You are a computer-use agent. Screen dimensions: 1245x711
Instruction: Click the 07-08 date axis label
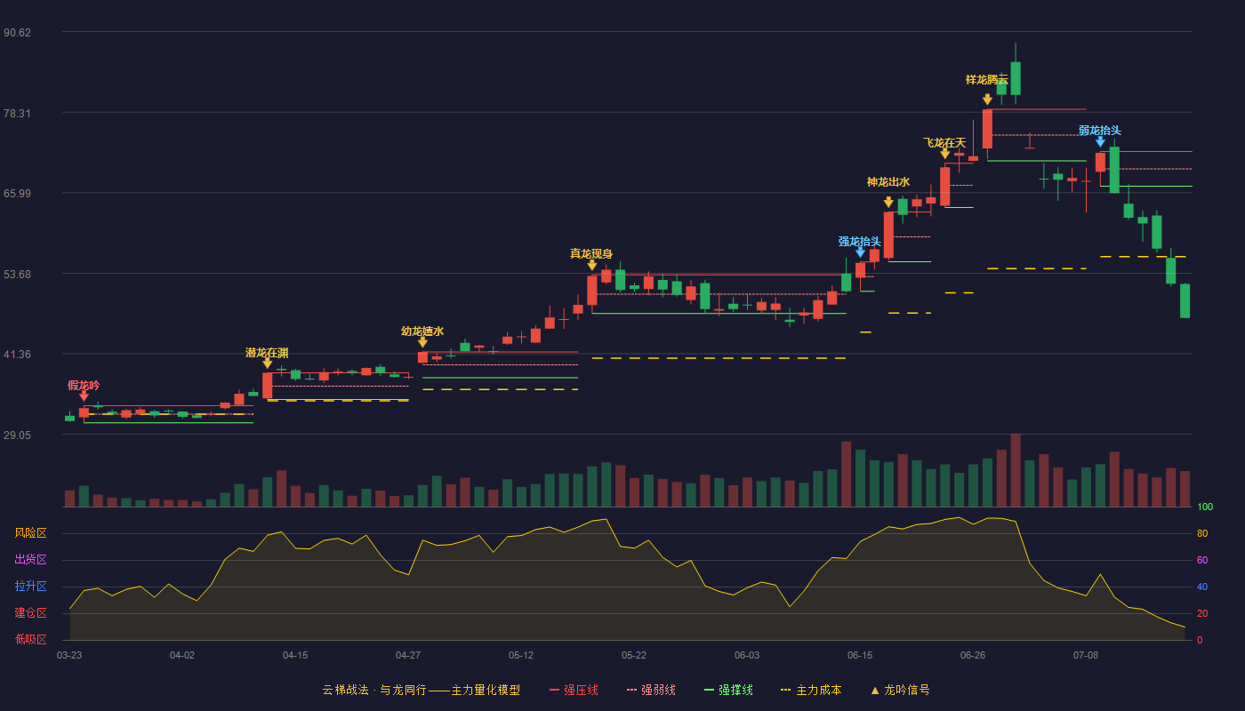[1086, 655]
